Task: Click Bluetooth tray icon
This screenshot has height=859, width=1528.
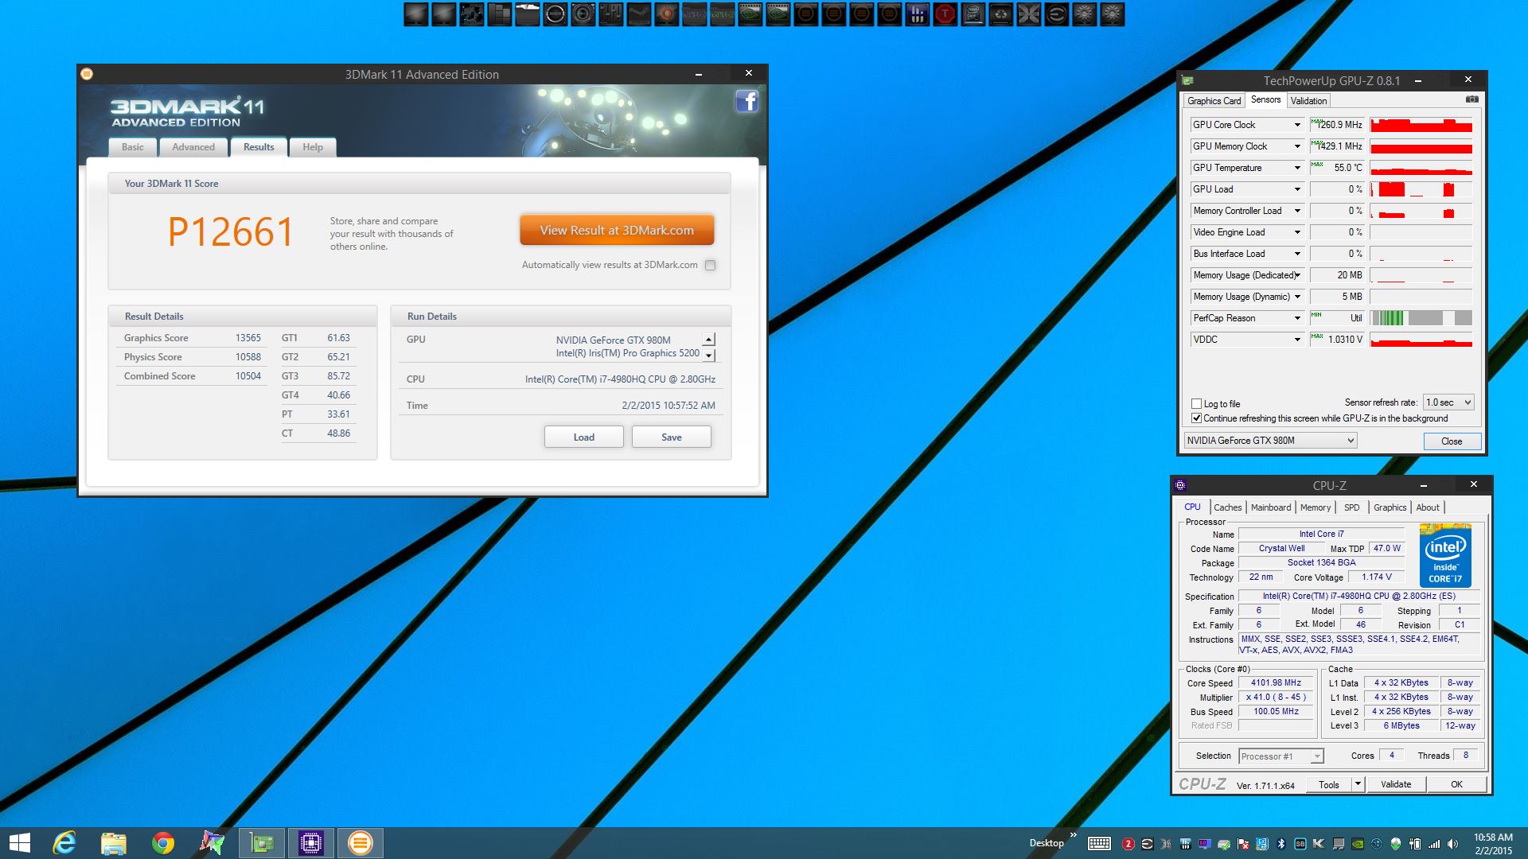Action: [x=1280, y=844]
